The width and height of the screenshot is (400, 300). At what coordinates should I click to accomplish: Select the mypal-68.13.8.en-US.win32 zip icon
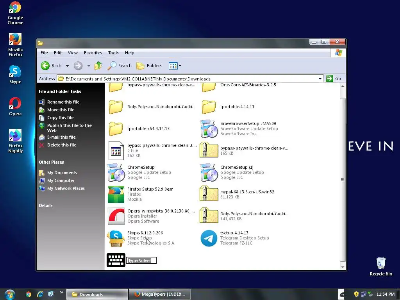[209, 194]
